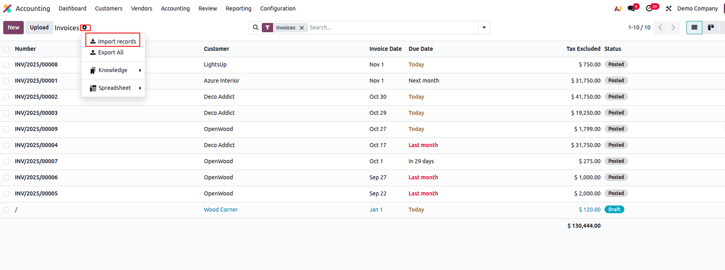Screen dimensions: 725x270
Task: Select checkbox for INV/2025/00006
Action: coord(6,178)
